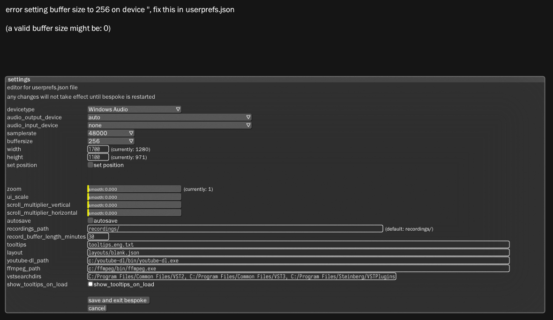
Task: Adjust the zoom smooth slider
Action: click(x=135, y=189)
